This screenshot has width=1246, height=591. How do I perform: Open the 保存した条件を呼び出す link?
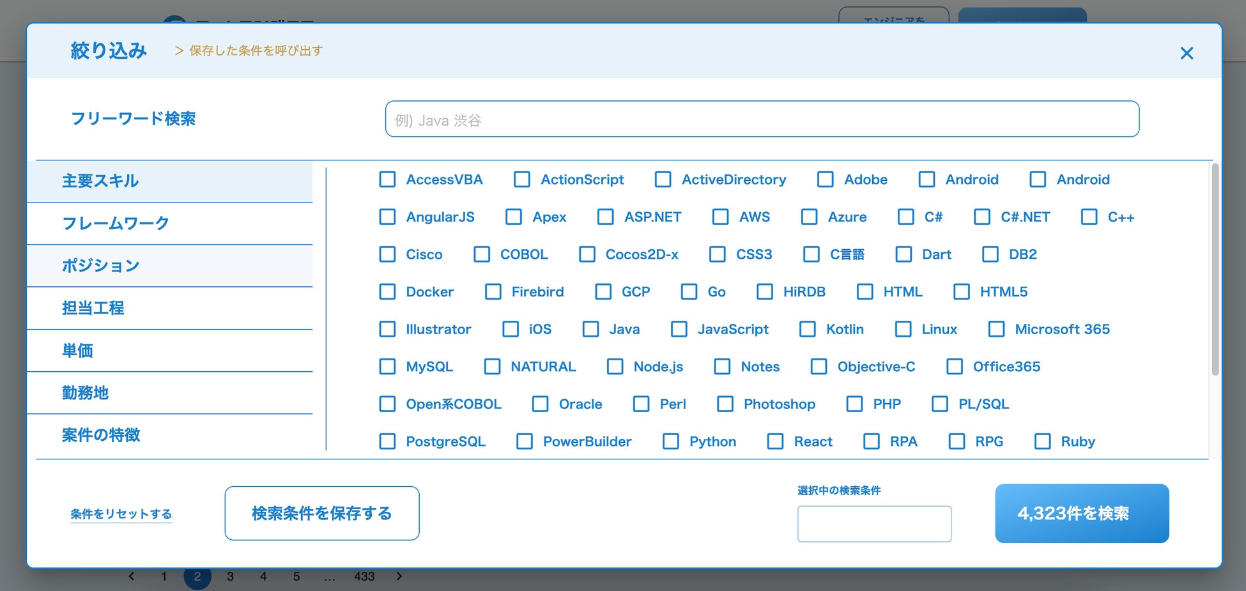pos(249,50)
